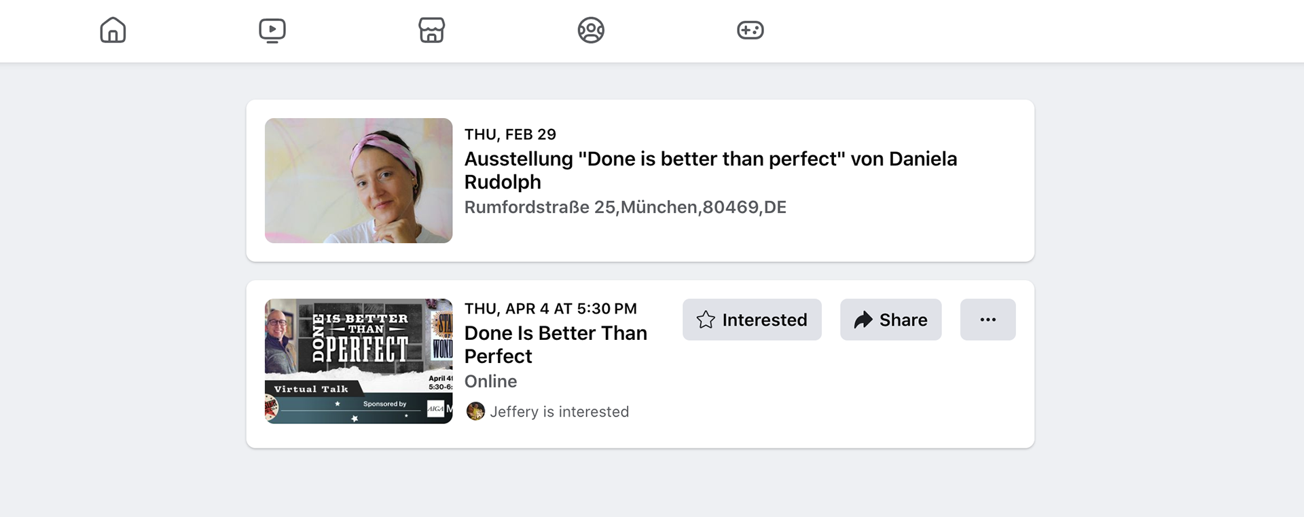This screenshot has height=517, width=1304.
Task: Click the Share arrow icon
Action: [x=863, y=320]
